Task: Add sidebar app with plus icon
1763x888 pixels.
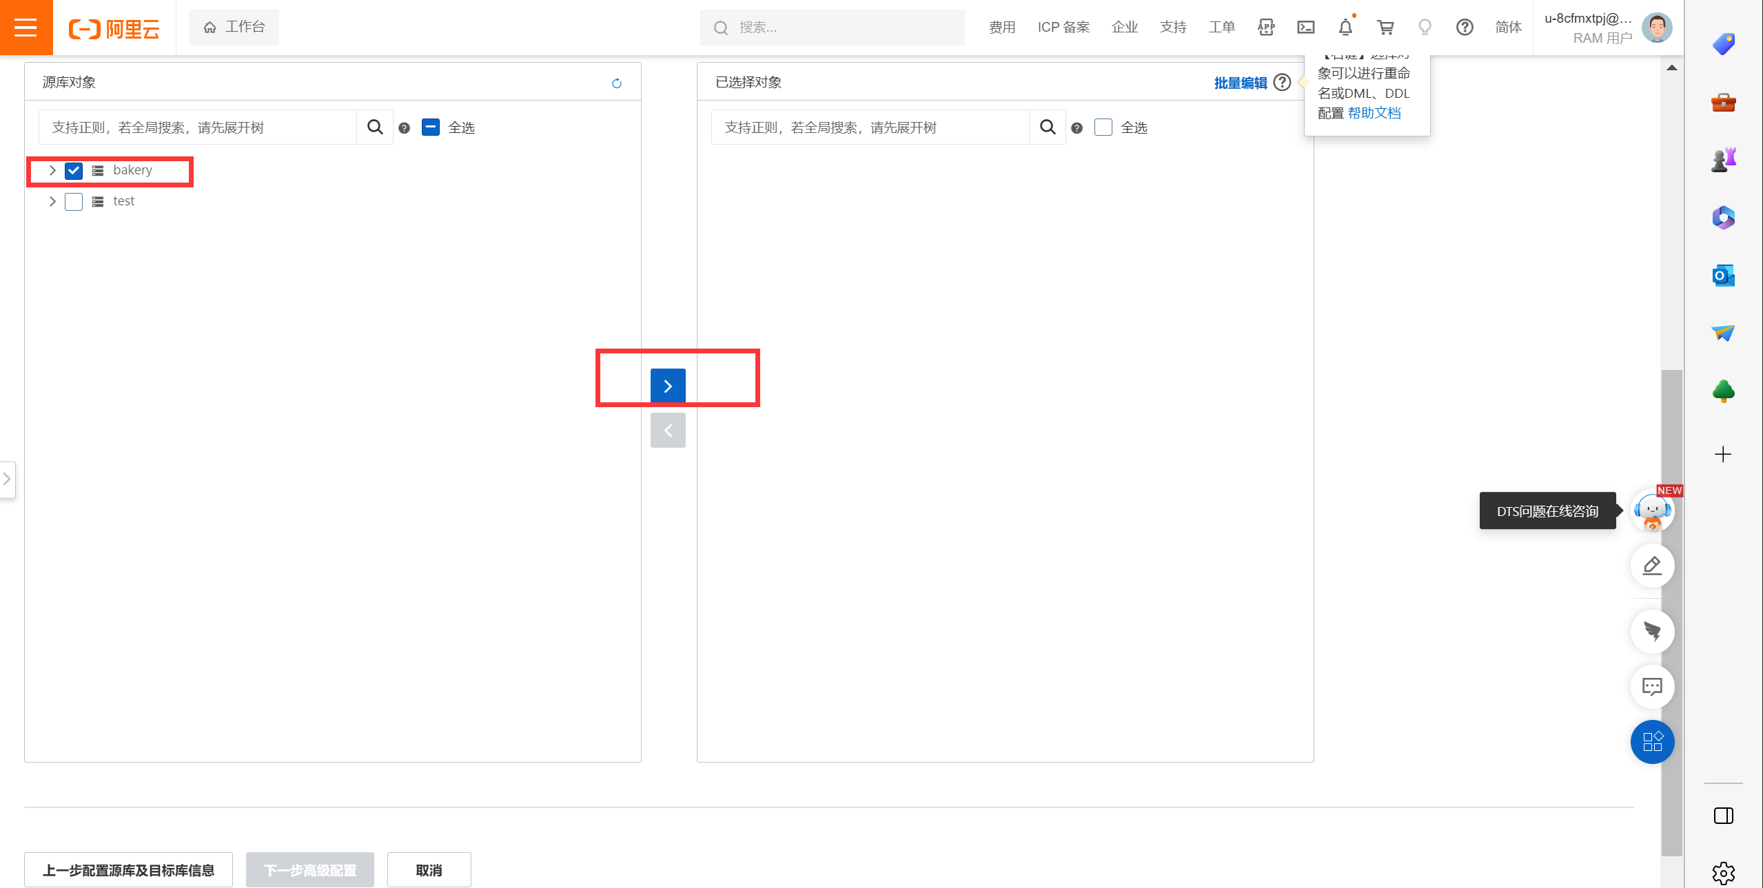Action: tap(1723, 455)
